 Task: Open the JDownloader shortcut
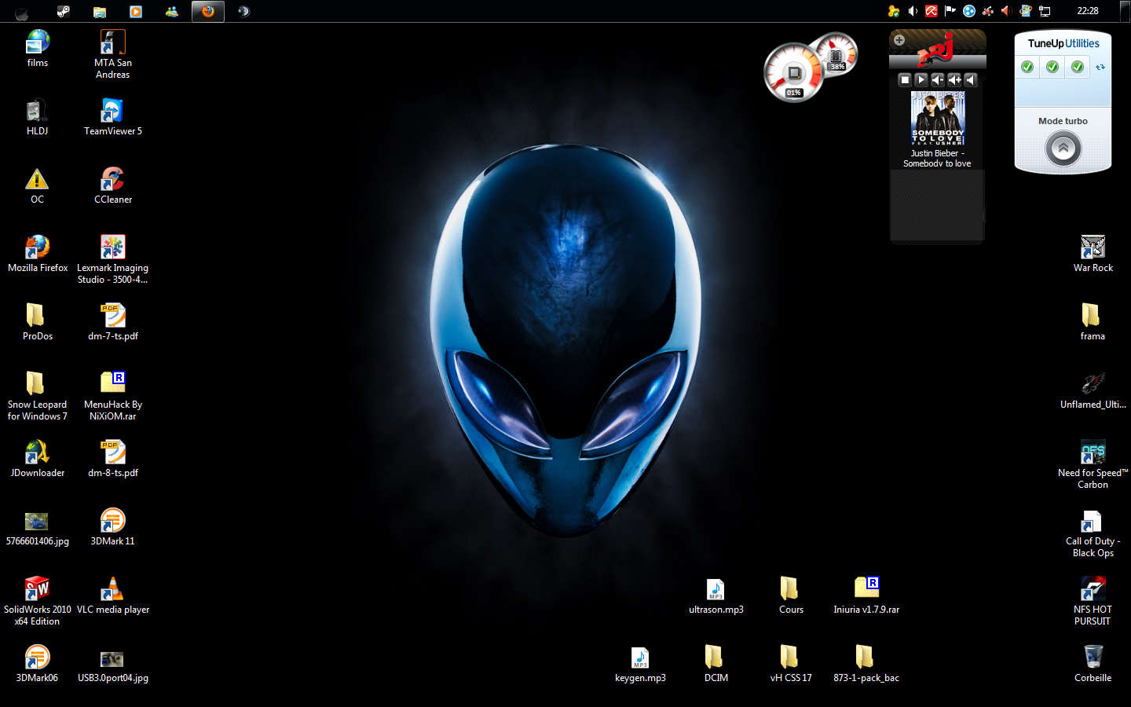pos(37,453)
